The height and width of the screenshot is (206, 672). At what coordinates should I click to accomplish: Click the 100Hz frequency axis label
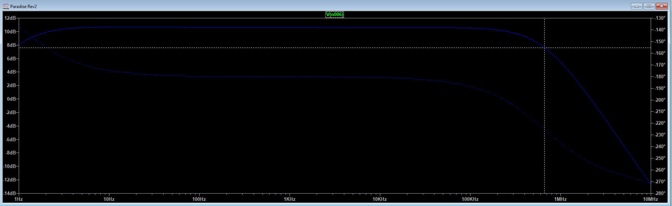coord(199,199)
